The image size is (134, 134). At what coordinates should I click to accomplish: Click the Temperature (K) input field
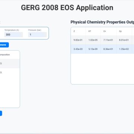click(x=13, y=35)
